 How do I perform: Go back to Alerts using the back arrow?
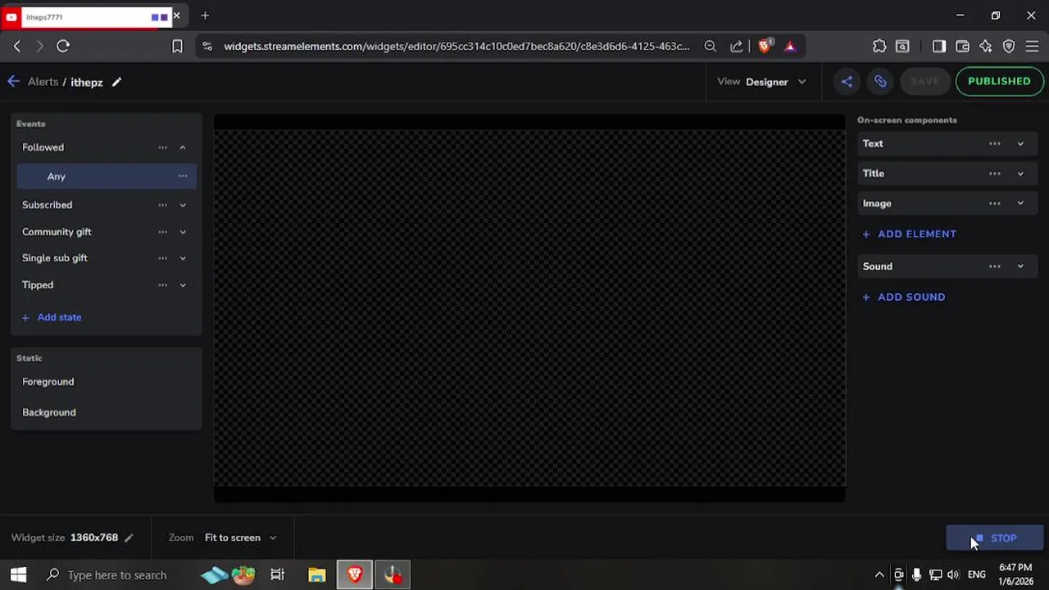point(14,82)
